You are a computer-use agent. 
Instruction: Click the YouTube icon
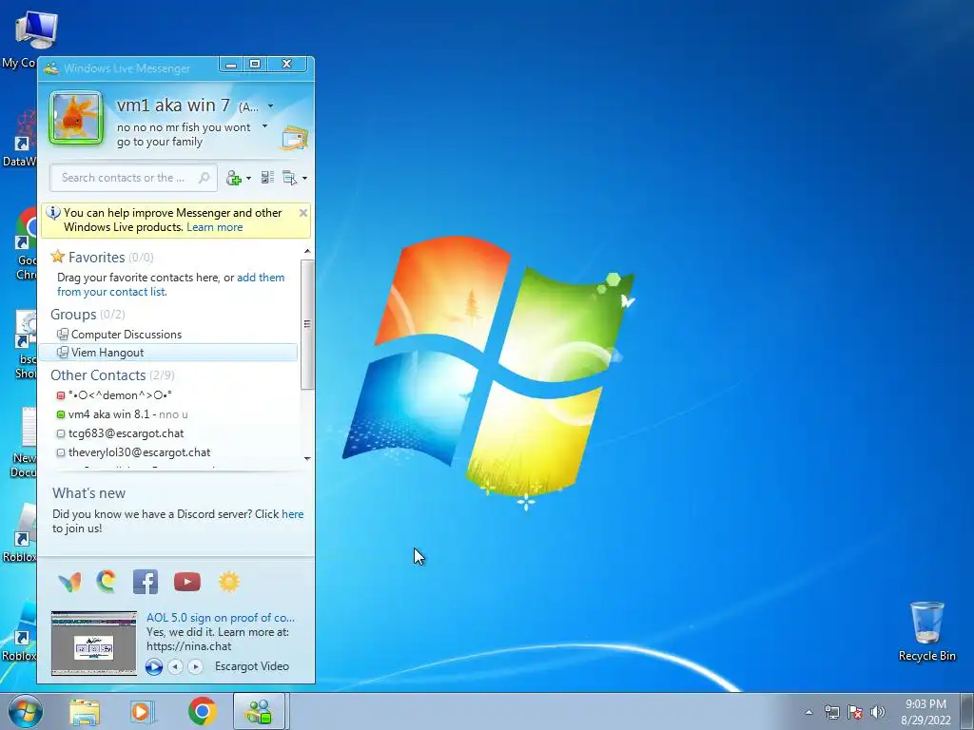(187, 582)
